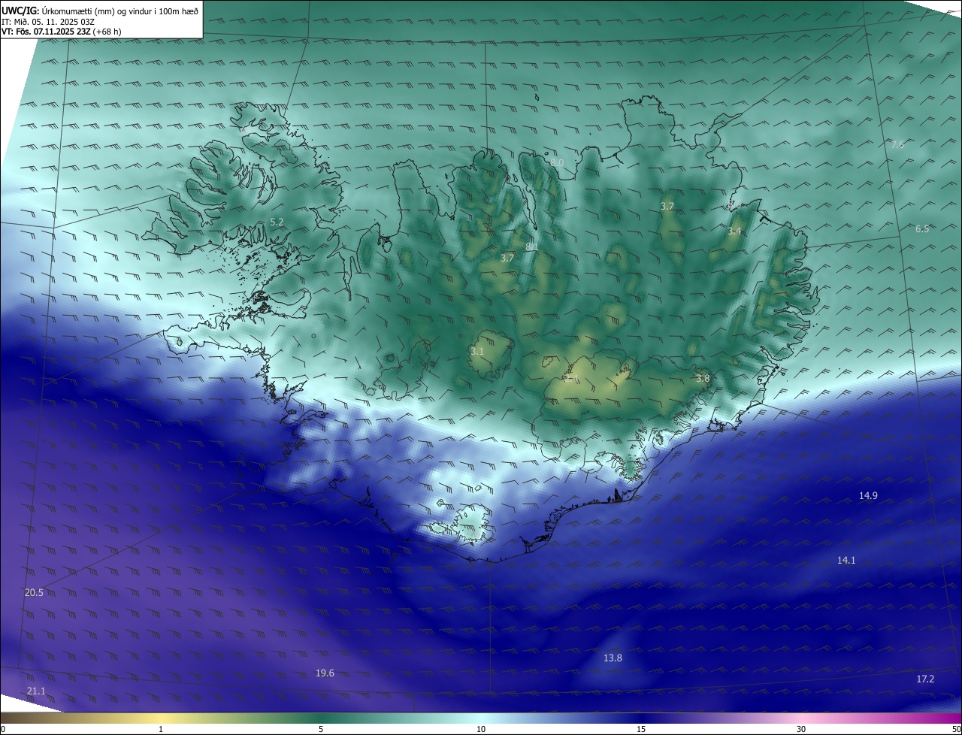The image size is (962, 735).
Task: Click the 1 tick on the color scale
Action: [161, 729]
